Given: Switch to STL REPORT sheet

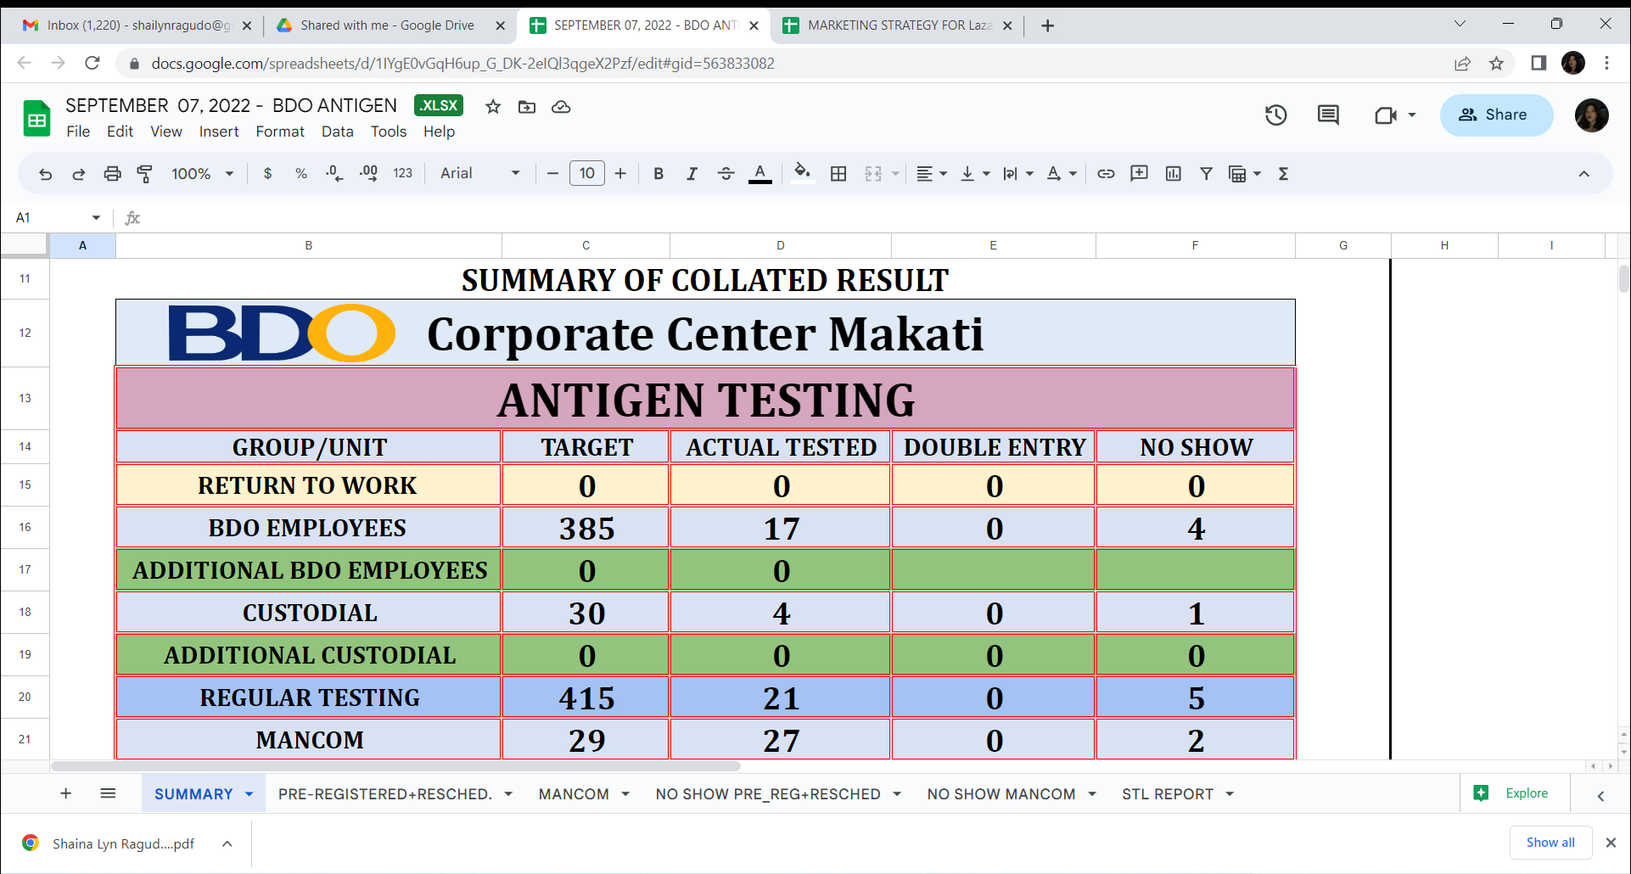Looking at the screenshot, I should coord(1168,794).
